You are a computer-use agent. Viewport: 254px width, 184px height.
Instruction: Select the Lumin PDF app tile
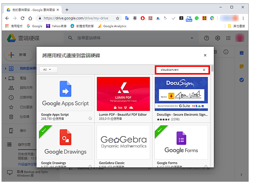tap(123, 99)
